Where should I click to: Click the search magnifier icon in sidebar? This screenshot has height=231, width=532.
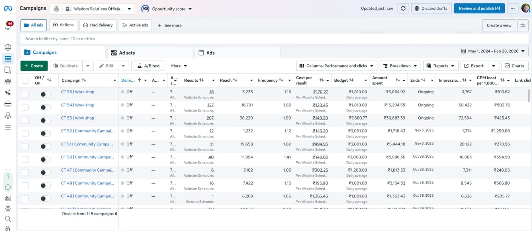(x=8, y=219)
